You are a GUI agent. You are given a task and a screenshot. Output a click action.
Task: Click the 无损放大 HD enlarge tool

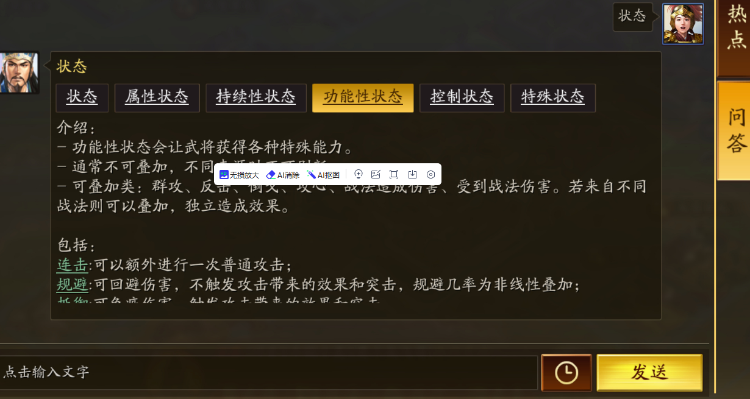[x=239, y=175]
